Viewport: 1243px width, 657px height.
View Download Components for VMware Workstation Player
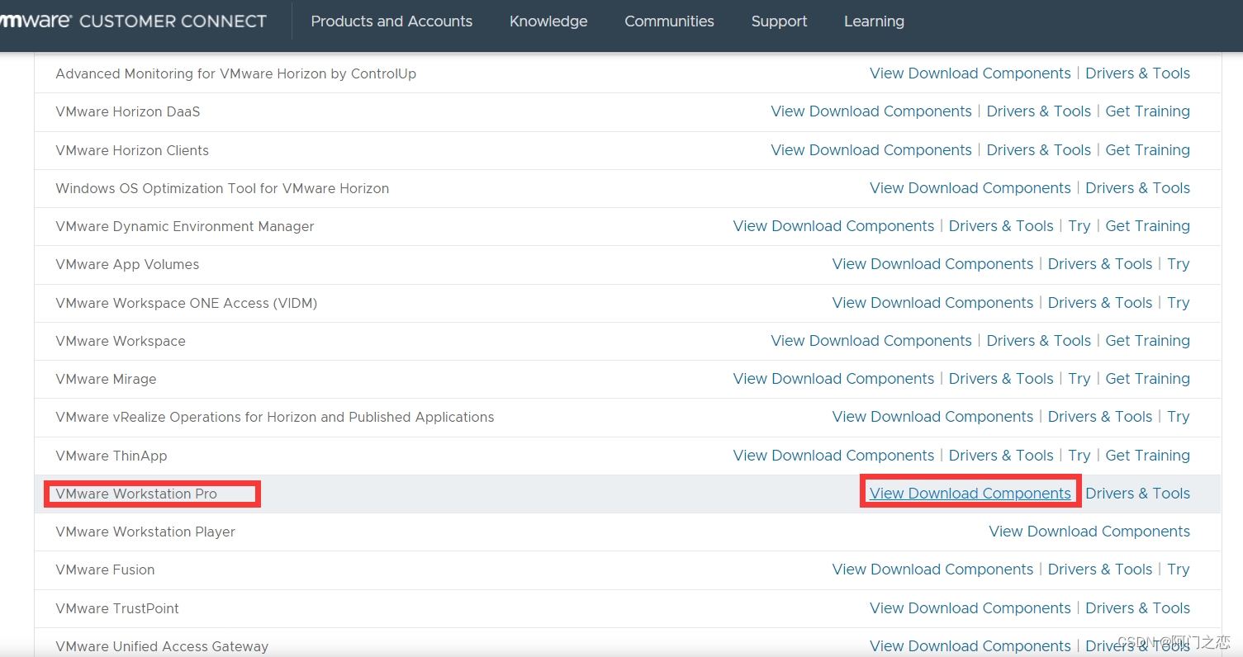click(1089, 532)
